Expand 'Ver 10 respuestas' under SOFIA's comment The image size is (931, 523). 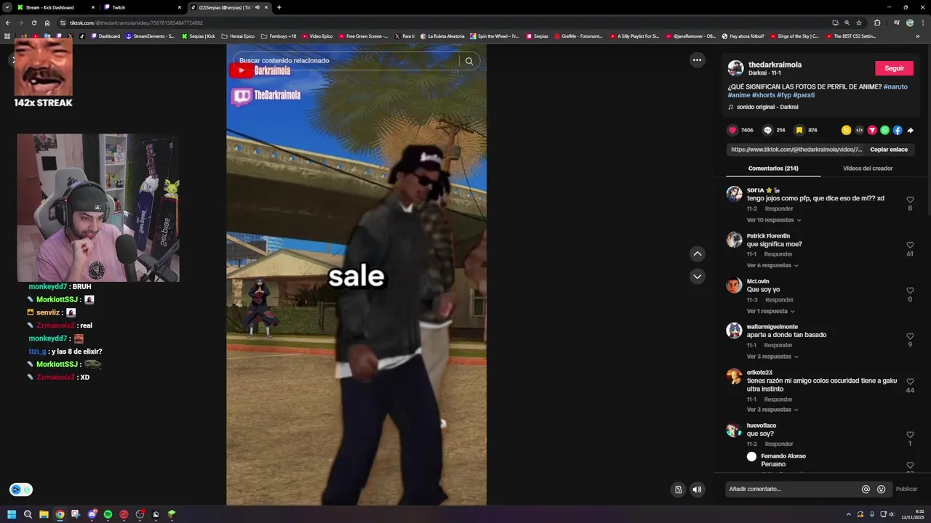(773, 220)
